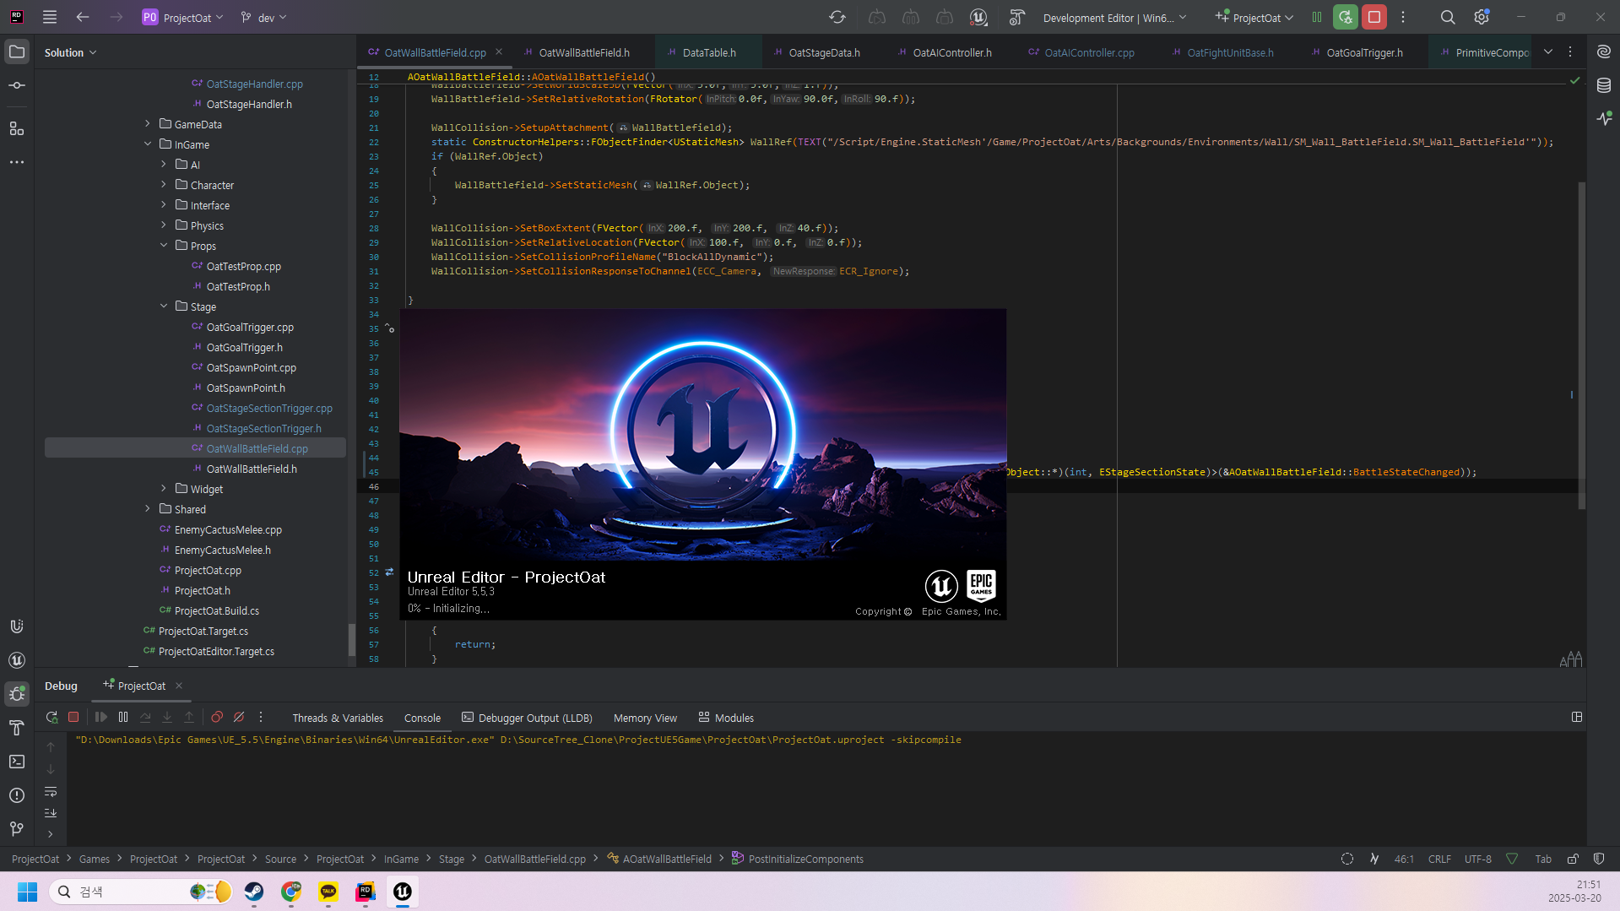Open ProjectOat run configuration dropdown
1620x911 pixels.
coord(1254,17)
